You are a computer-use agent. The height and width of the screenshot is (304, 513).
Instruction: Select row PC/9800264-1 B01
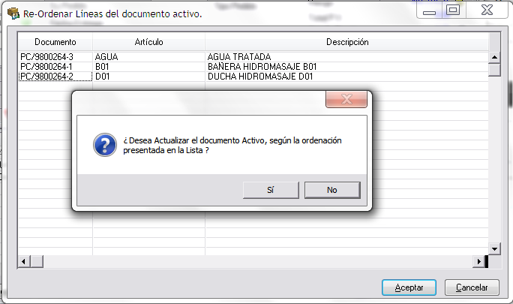[253, 67]
